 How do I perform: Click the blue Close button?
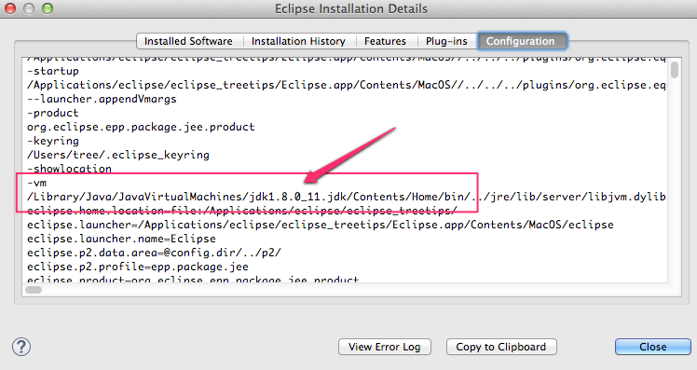point(653,347)
